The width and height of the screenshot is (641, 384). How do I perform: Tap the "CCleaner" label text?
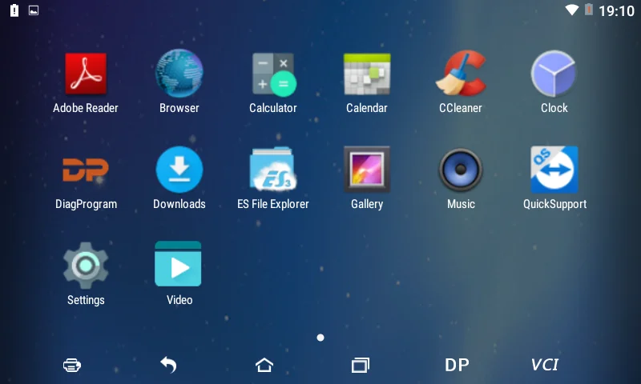coord(461,108)
